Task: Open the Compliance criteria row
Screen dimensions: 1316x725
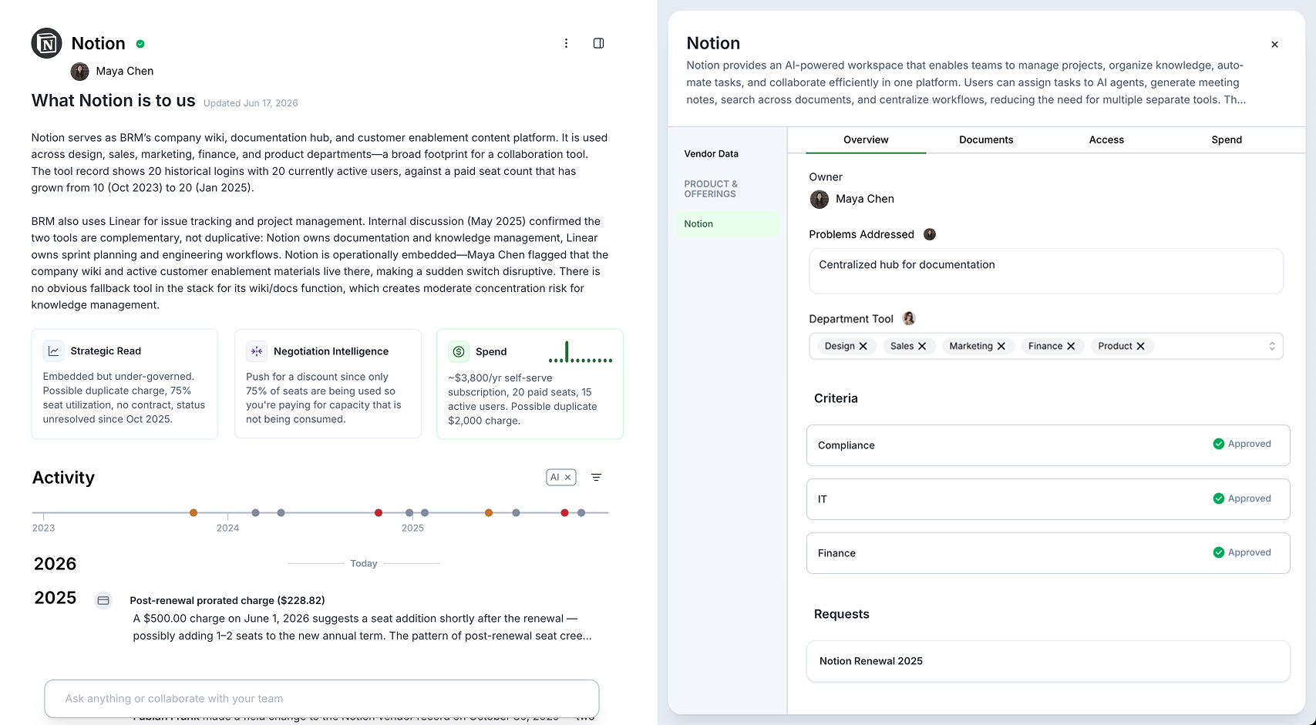Action: pyautogui.click(x=1048, y=445)
